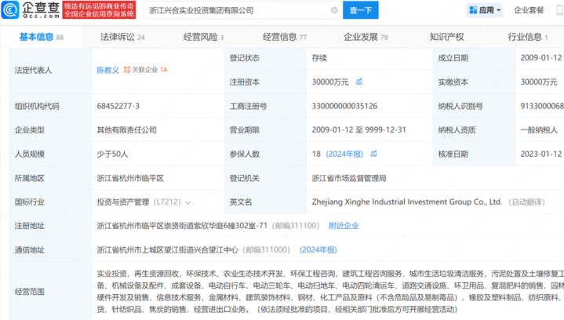This screenshot has height=320, width=564.
Task: Select the 自动翻译 label after English name
Action: pyautogui.click(x=526, y=202)
